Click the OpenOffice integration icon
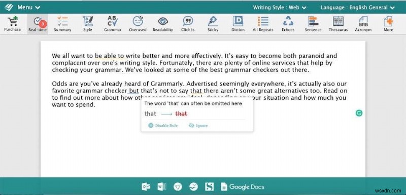 coord(193,186)
